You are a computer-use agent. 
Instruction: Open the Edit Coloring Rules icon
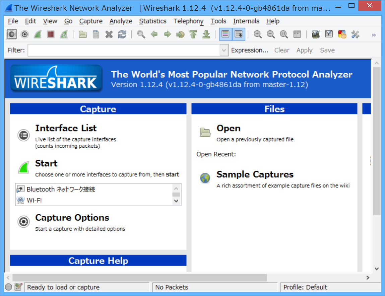click(342, 34)
